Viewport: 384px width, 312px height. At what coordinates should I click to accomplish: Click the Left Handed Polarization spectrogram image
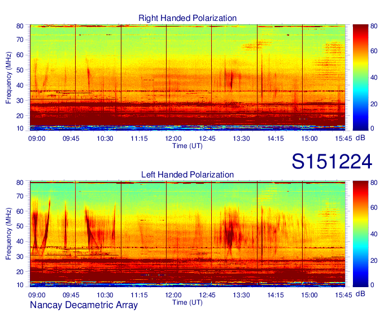point(187,234)
